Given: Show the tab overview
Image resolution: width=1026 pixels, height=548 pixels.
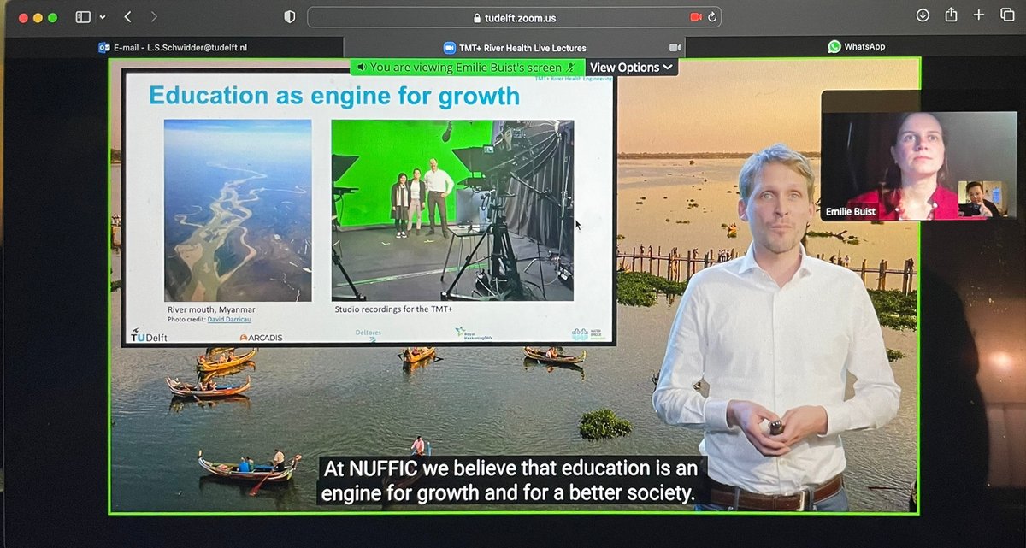Looking at the screenshot, I should 1007,15.
